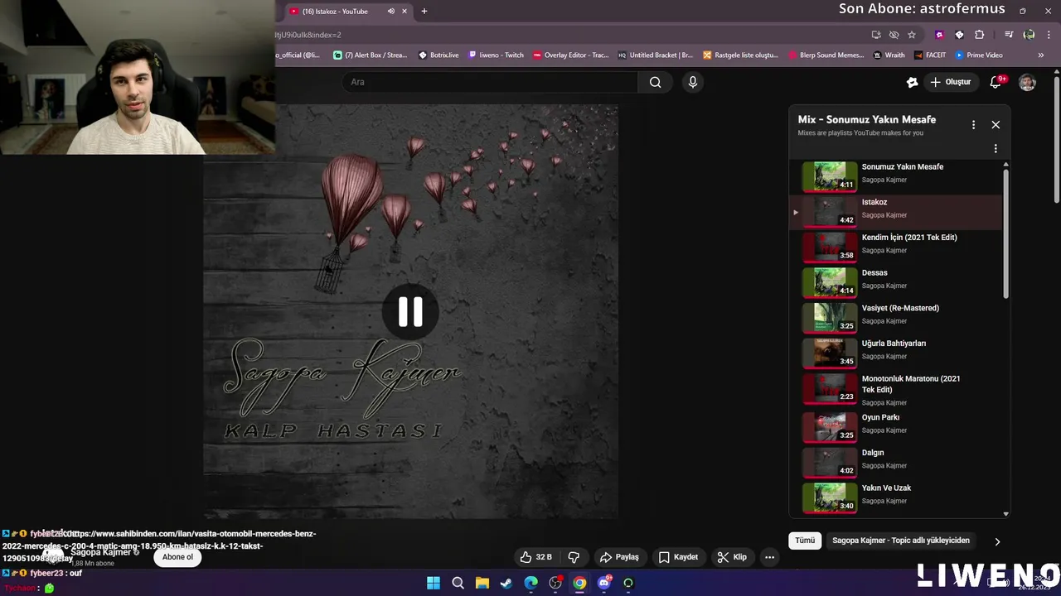The image size is (1061, 596).
Task: Select the Tümü filter chip
Action: [x=805, y=541]
